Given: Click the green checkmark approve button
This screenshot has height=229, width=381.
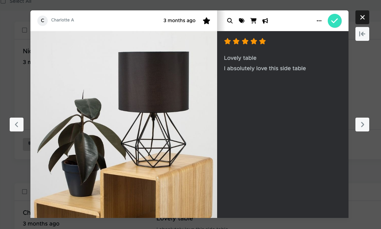Looking at the screenshot, I should (335, 21).
